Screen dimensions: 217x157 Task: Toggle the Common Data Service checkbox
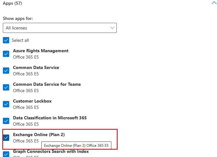coord(6,71)
